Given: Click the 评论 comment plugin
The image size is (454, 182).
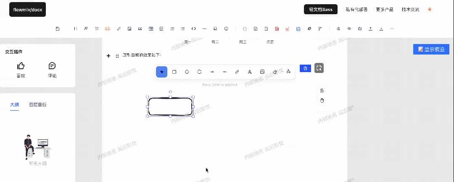Looking at the screenshot, I should tap(52, 70).
